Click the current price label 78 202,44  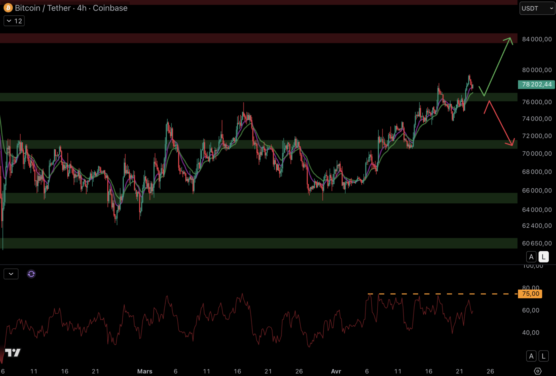(536, 84)
